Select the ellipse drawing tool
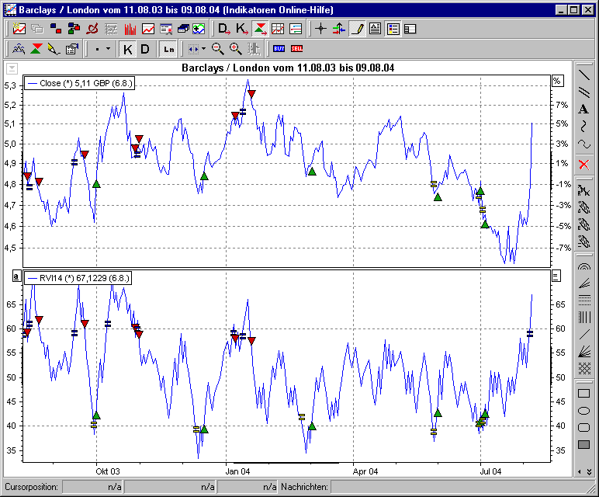This screenshot has width=599, height=497. click(584, 411)
